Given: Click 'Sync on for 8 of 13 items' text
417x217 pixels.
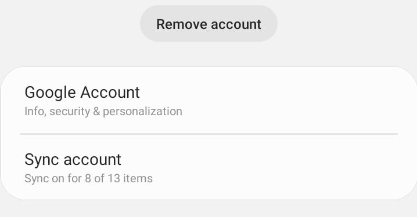Looking at the screenshot, I should [88, 178].
